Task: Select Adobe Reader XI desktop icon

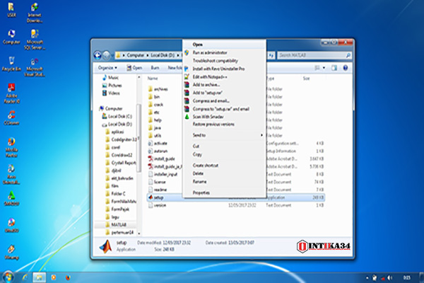Action: click(11, 93)
